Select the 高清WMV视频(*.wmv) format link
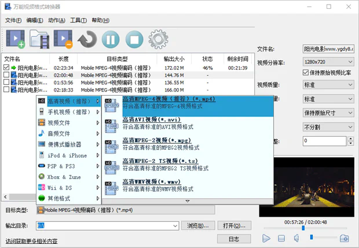The width and height of the screenshot is (359, 248). [152, 182]
